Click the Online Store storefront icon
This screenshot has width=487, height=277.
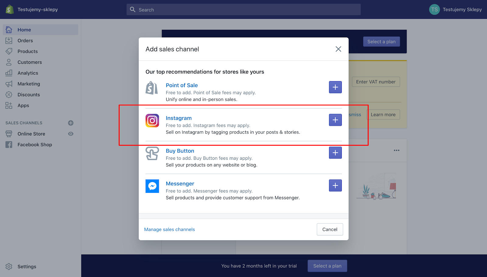pos(9,134)
